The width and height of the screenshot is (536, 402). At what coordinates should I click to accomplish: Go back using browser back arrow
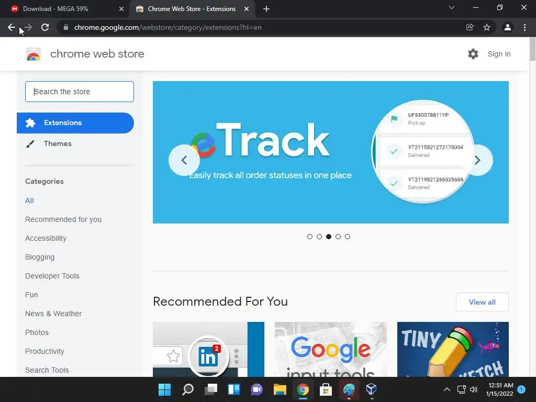[12, 27]
